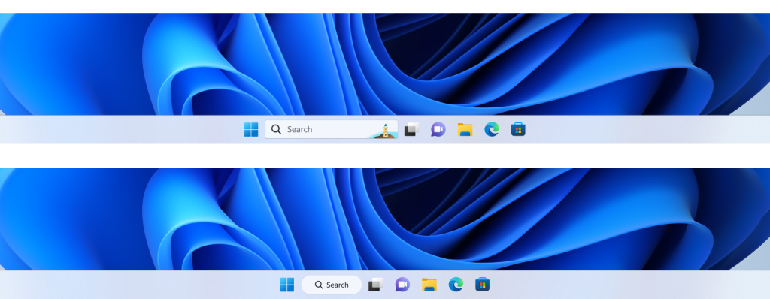Open Task View in the upper taskbar
The height and width of the screenshot is (299, 770).
click(411, 129)
